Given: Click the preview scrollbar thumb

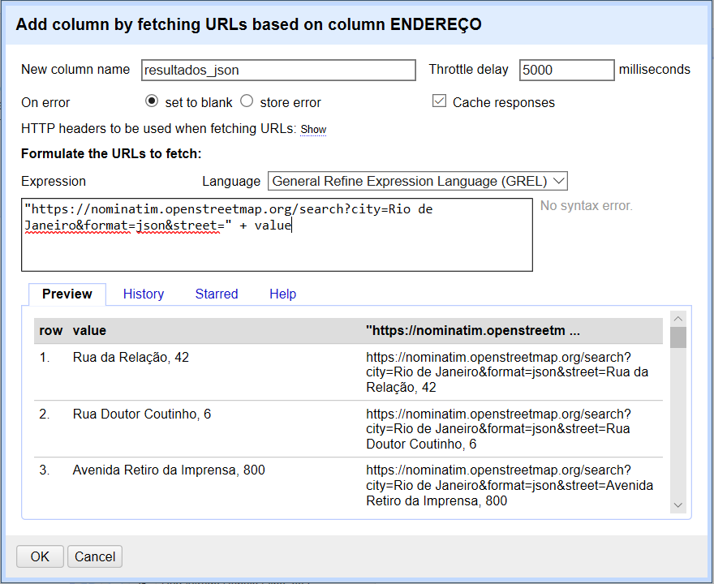Looking at the screenshot, I should (678, 337).
